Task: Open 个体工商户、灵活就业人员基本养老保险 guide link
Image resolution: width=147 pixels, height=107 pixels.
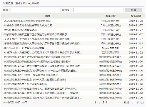Action: (37, 39)
